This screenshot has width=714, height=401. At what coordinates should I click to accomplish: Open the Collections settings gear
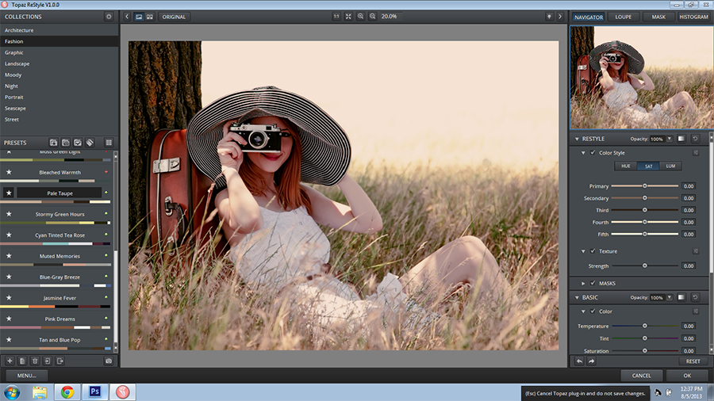point(109,17)
